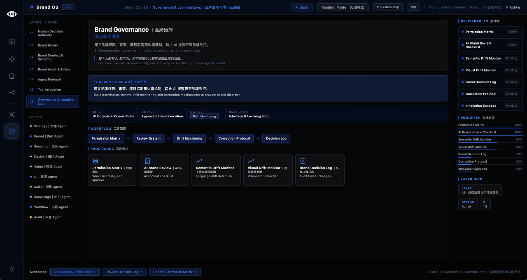The height and width of the screenshot is (280, 527).
Task: Click the Brand OS v1.5 breadcrumb
Action: pos(136,7)
